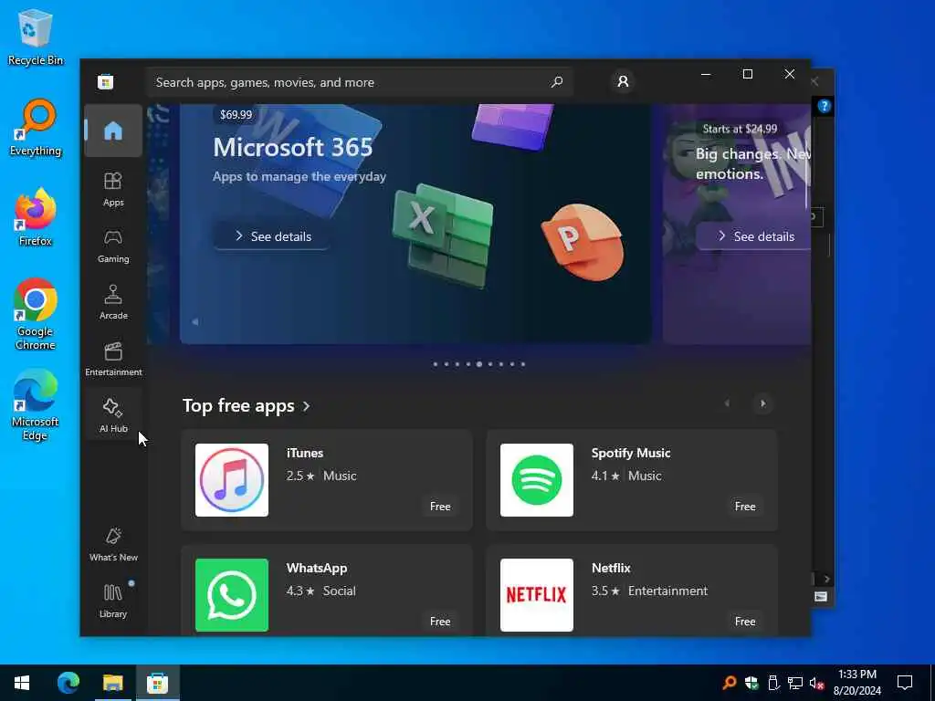Screen dimensions: 935x701
Task: Select the Microsoft Edge desktop shortcut
Action: (x=36, y=404)
